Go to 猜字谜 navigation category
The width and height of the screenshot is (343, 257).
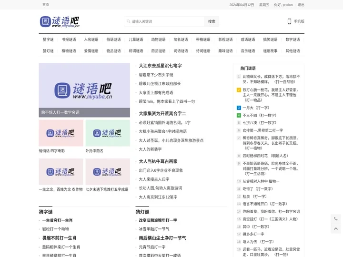click(48, 40)
